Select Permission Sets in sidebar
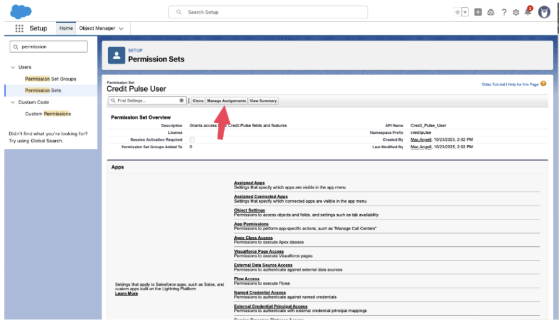 43,91
